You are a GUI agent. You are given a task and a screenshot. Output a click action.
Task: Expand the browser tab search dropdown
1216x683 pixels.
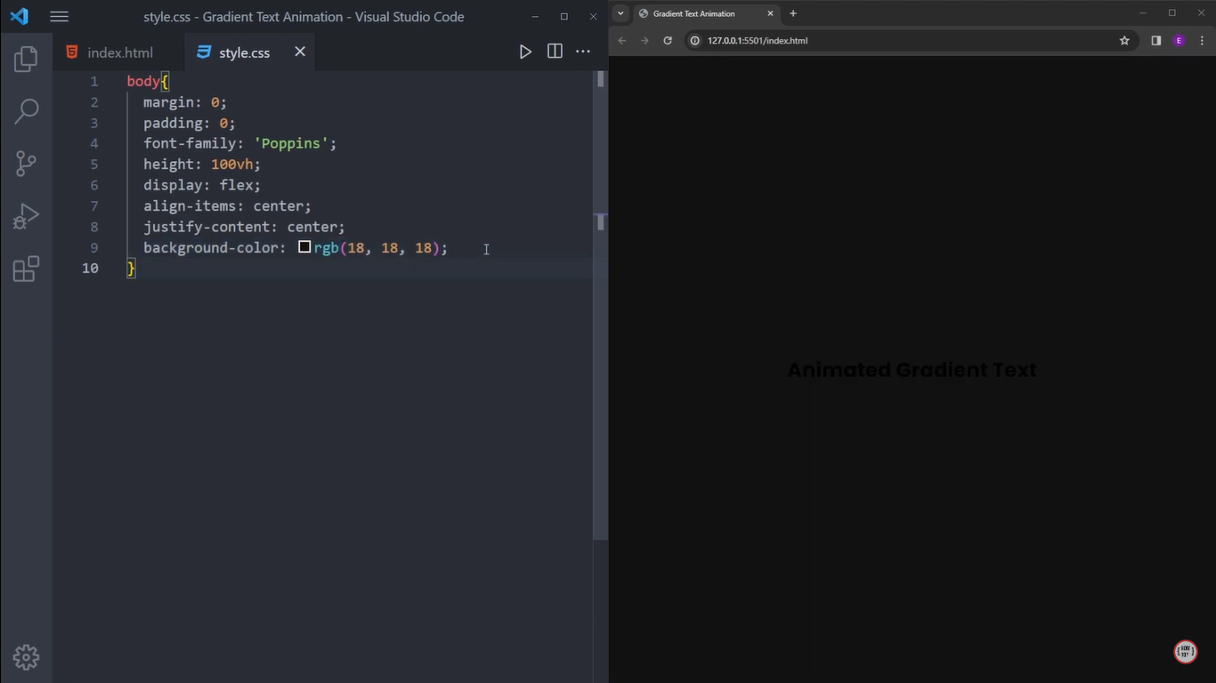(x=620, y=13)
